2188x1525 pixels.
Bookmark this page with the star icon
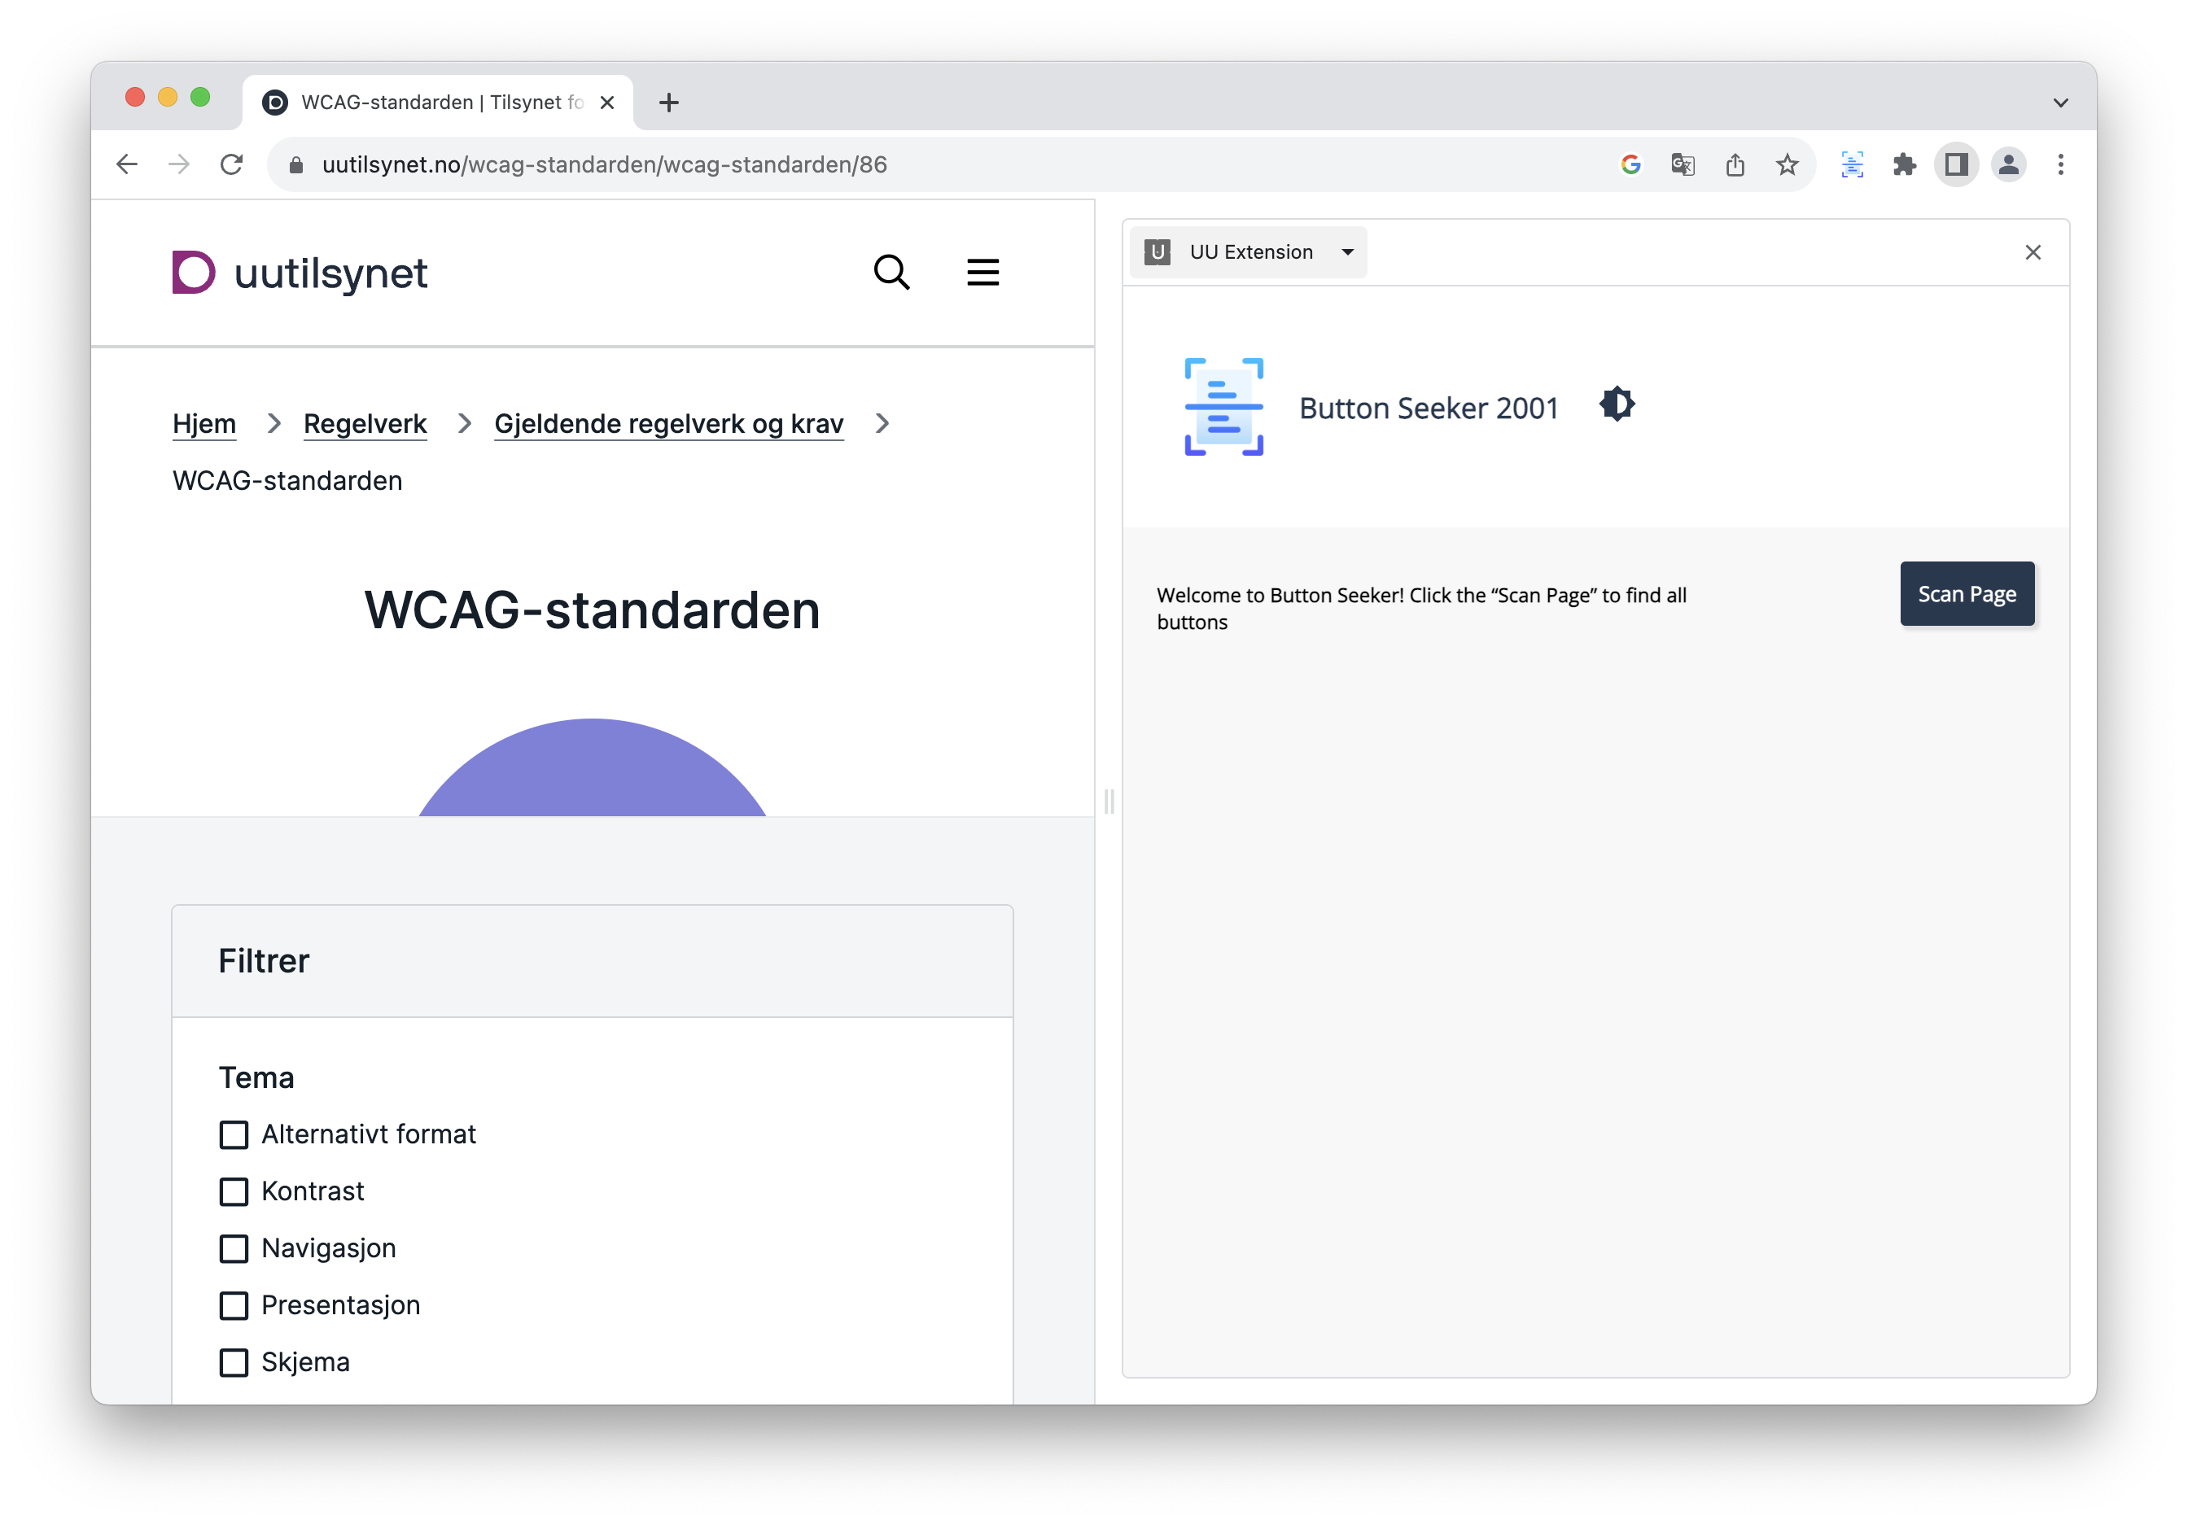pos(1787,164)
